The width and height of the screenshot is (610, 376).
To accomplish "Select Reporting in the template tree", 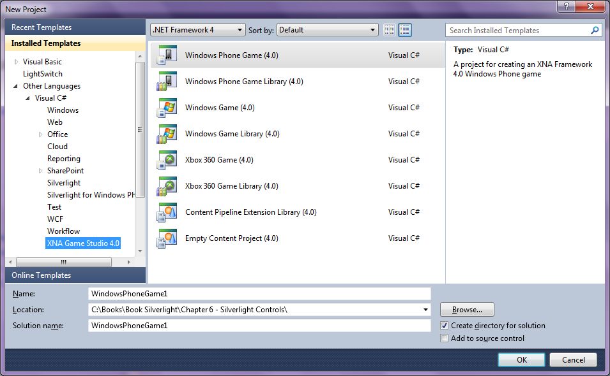I will (64, 159).
